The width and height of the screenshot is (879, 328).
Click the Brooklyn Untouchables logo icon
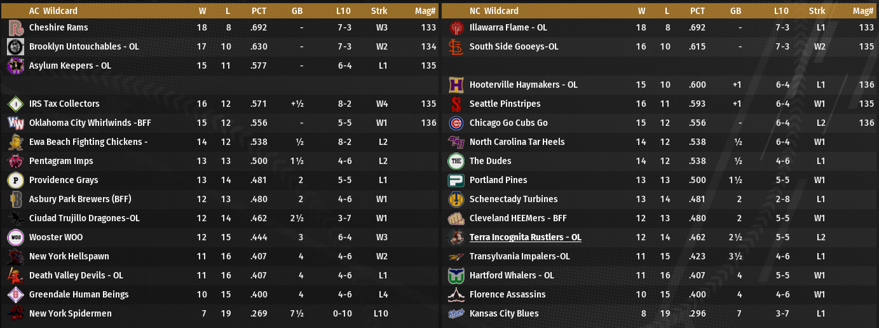point(16,47)
